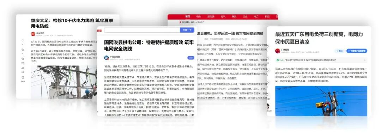The width and height of the screenshot is (381, 135).
Task: Switch to the 新能源 navigation tab
Action: (211, 17)
